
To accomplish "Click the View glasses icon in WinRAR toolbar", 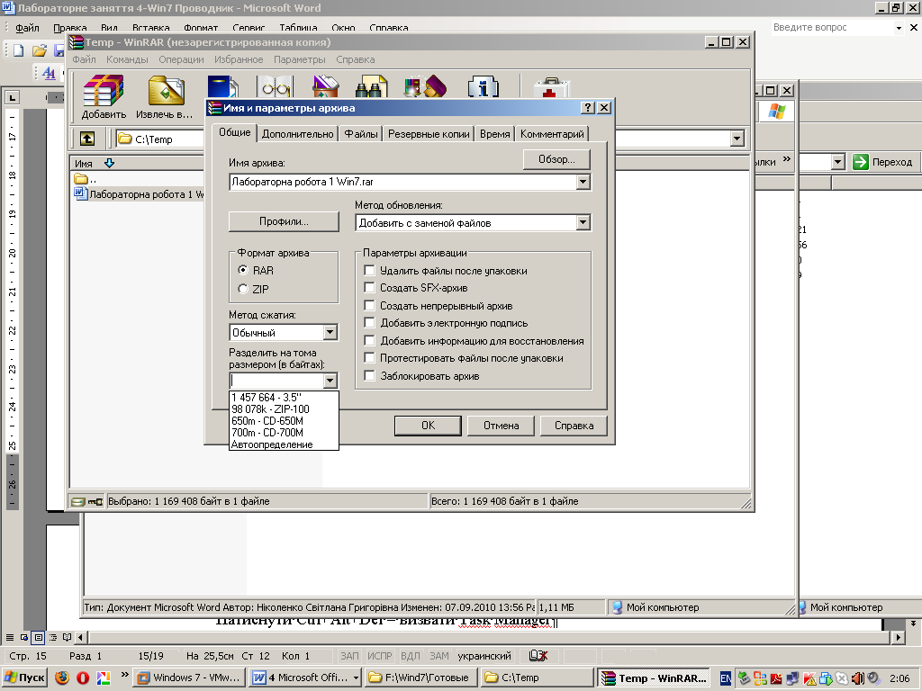I will click(276, 87).
